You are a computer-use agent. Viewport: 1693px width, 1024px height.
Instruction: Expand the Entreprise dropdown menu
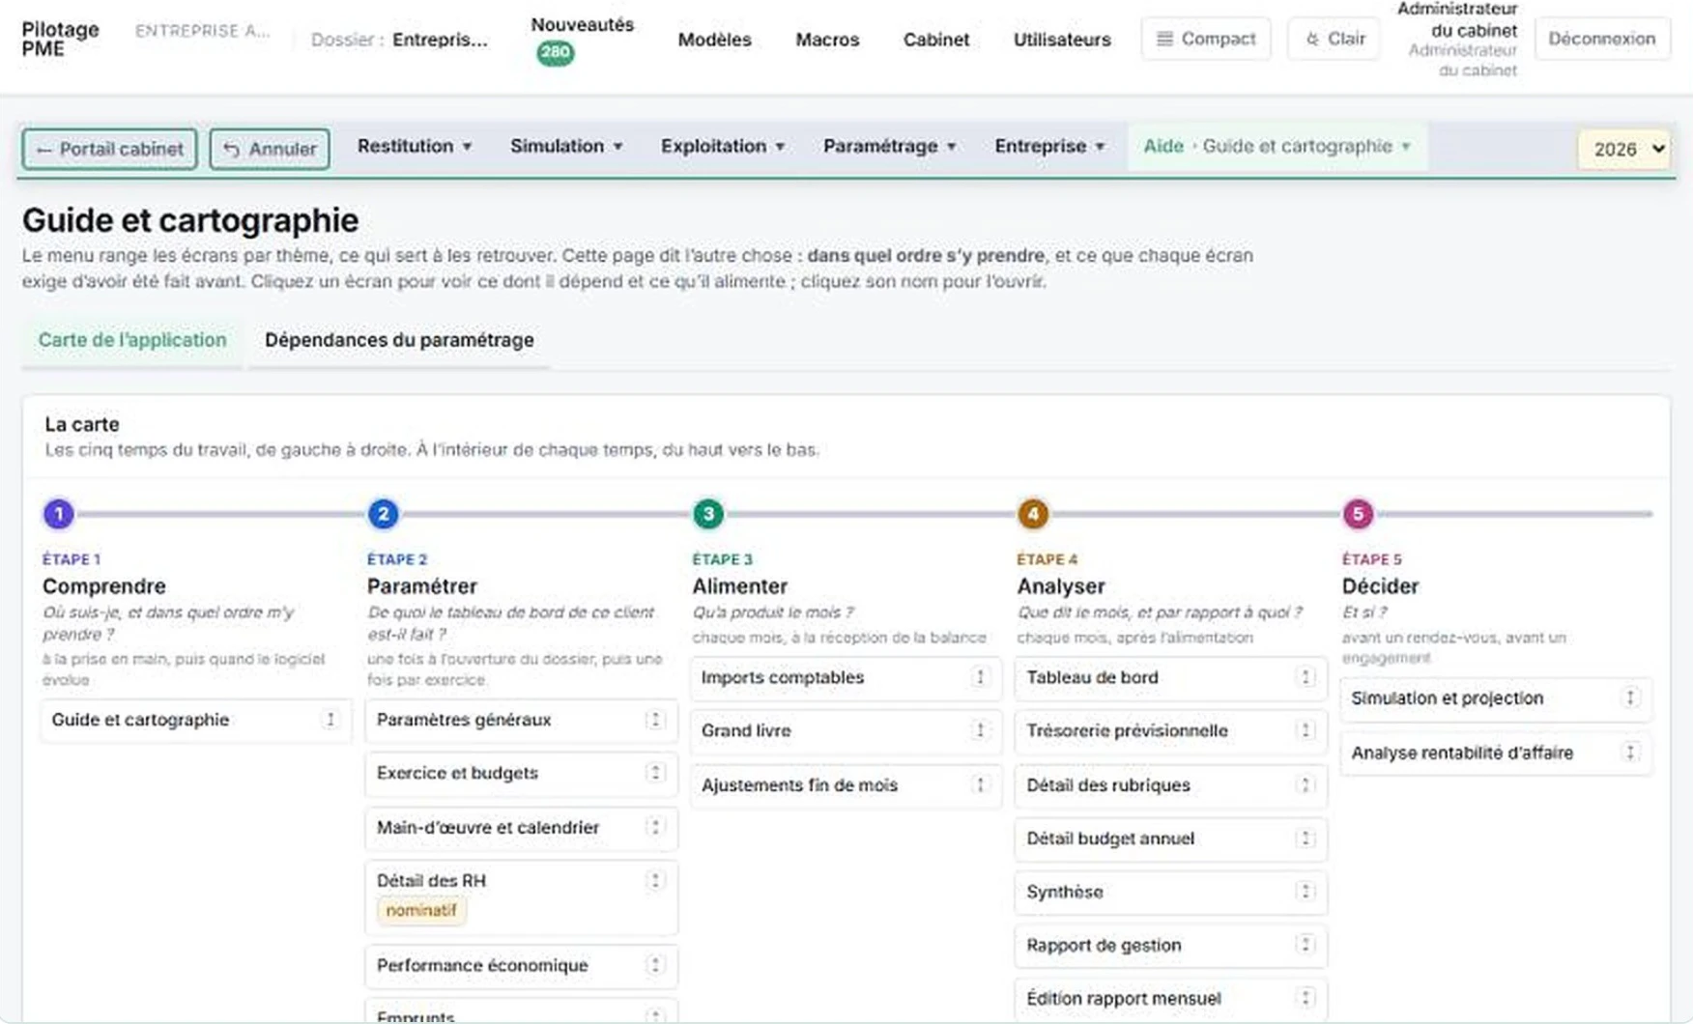point(1049,147)
